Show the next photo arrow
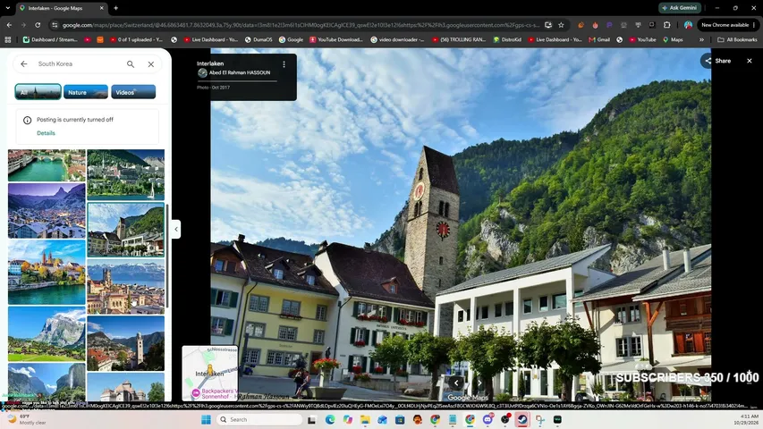Viewport: 763px width, 429px height. (x=479, y=383)
